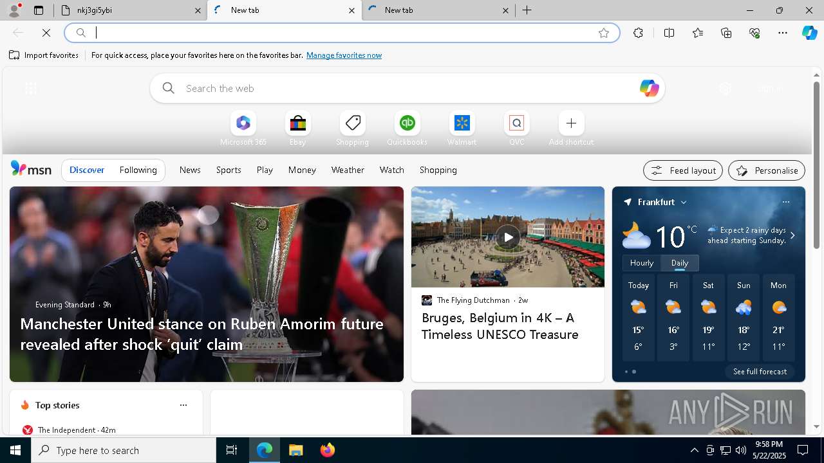Click Manage favorites now link
This screenshot has width=824, height=463.
[x=344, y=55]
